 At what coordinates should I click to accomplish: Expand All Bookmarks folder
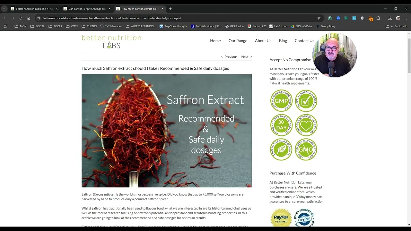pyautogui.click(x=397, y=26)
